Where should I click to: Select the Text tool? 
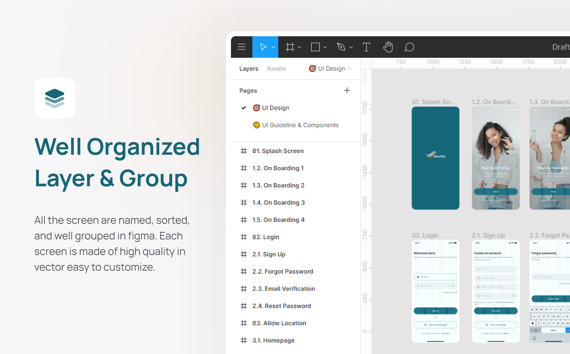point(366,47)
